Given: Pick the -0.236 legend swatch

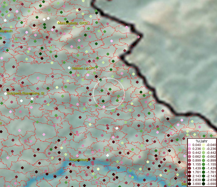Looking at the screenshot, I should 204,149.
